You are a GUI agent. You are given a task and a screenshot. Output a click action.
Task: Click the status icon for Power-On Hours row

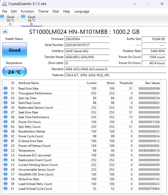6,122
